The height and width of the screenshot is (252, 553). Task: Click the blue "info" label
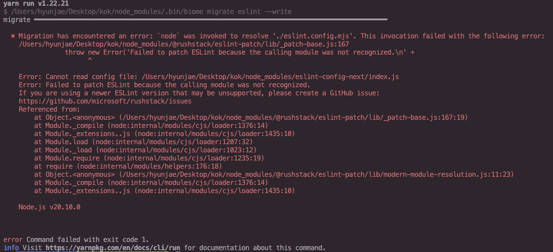[x=11, y=248]
